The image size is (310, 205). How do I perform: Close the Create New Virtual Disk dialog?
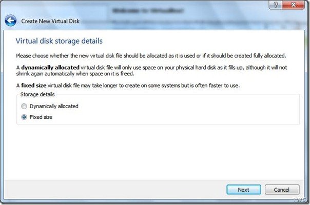(x=294, y=5)
